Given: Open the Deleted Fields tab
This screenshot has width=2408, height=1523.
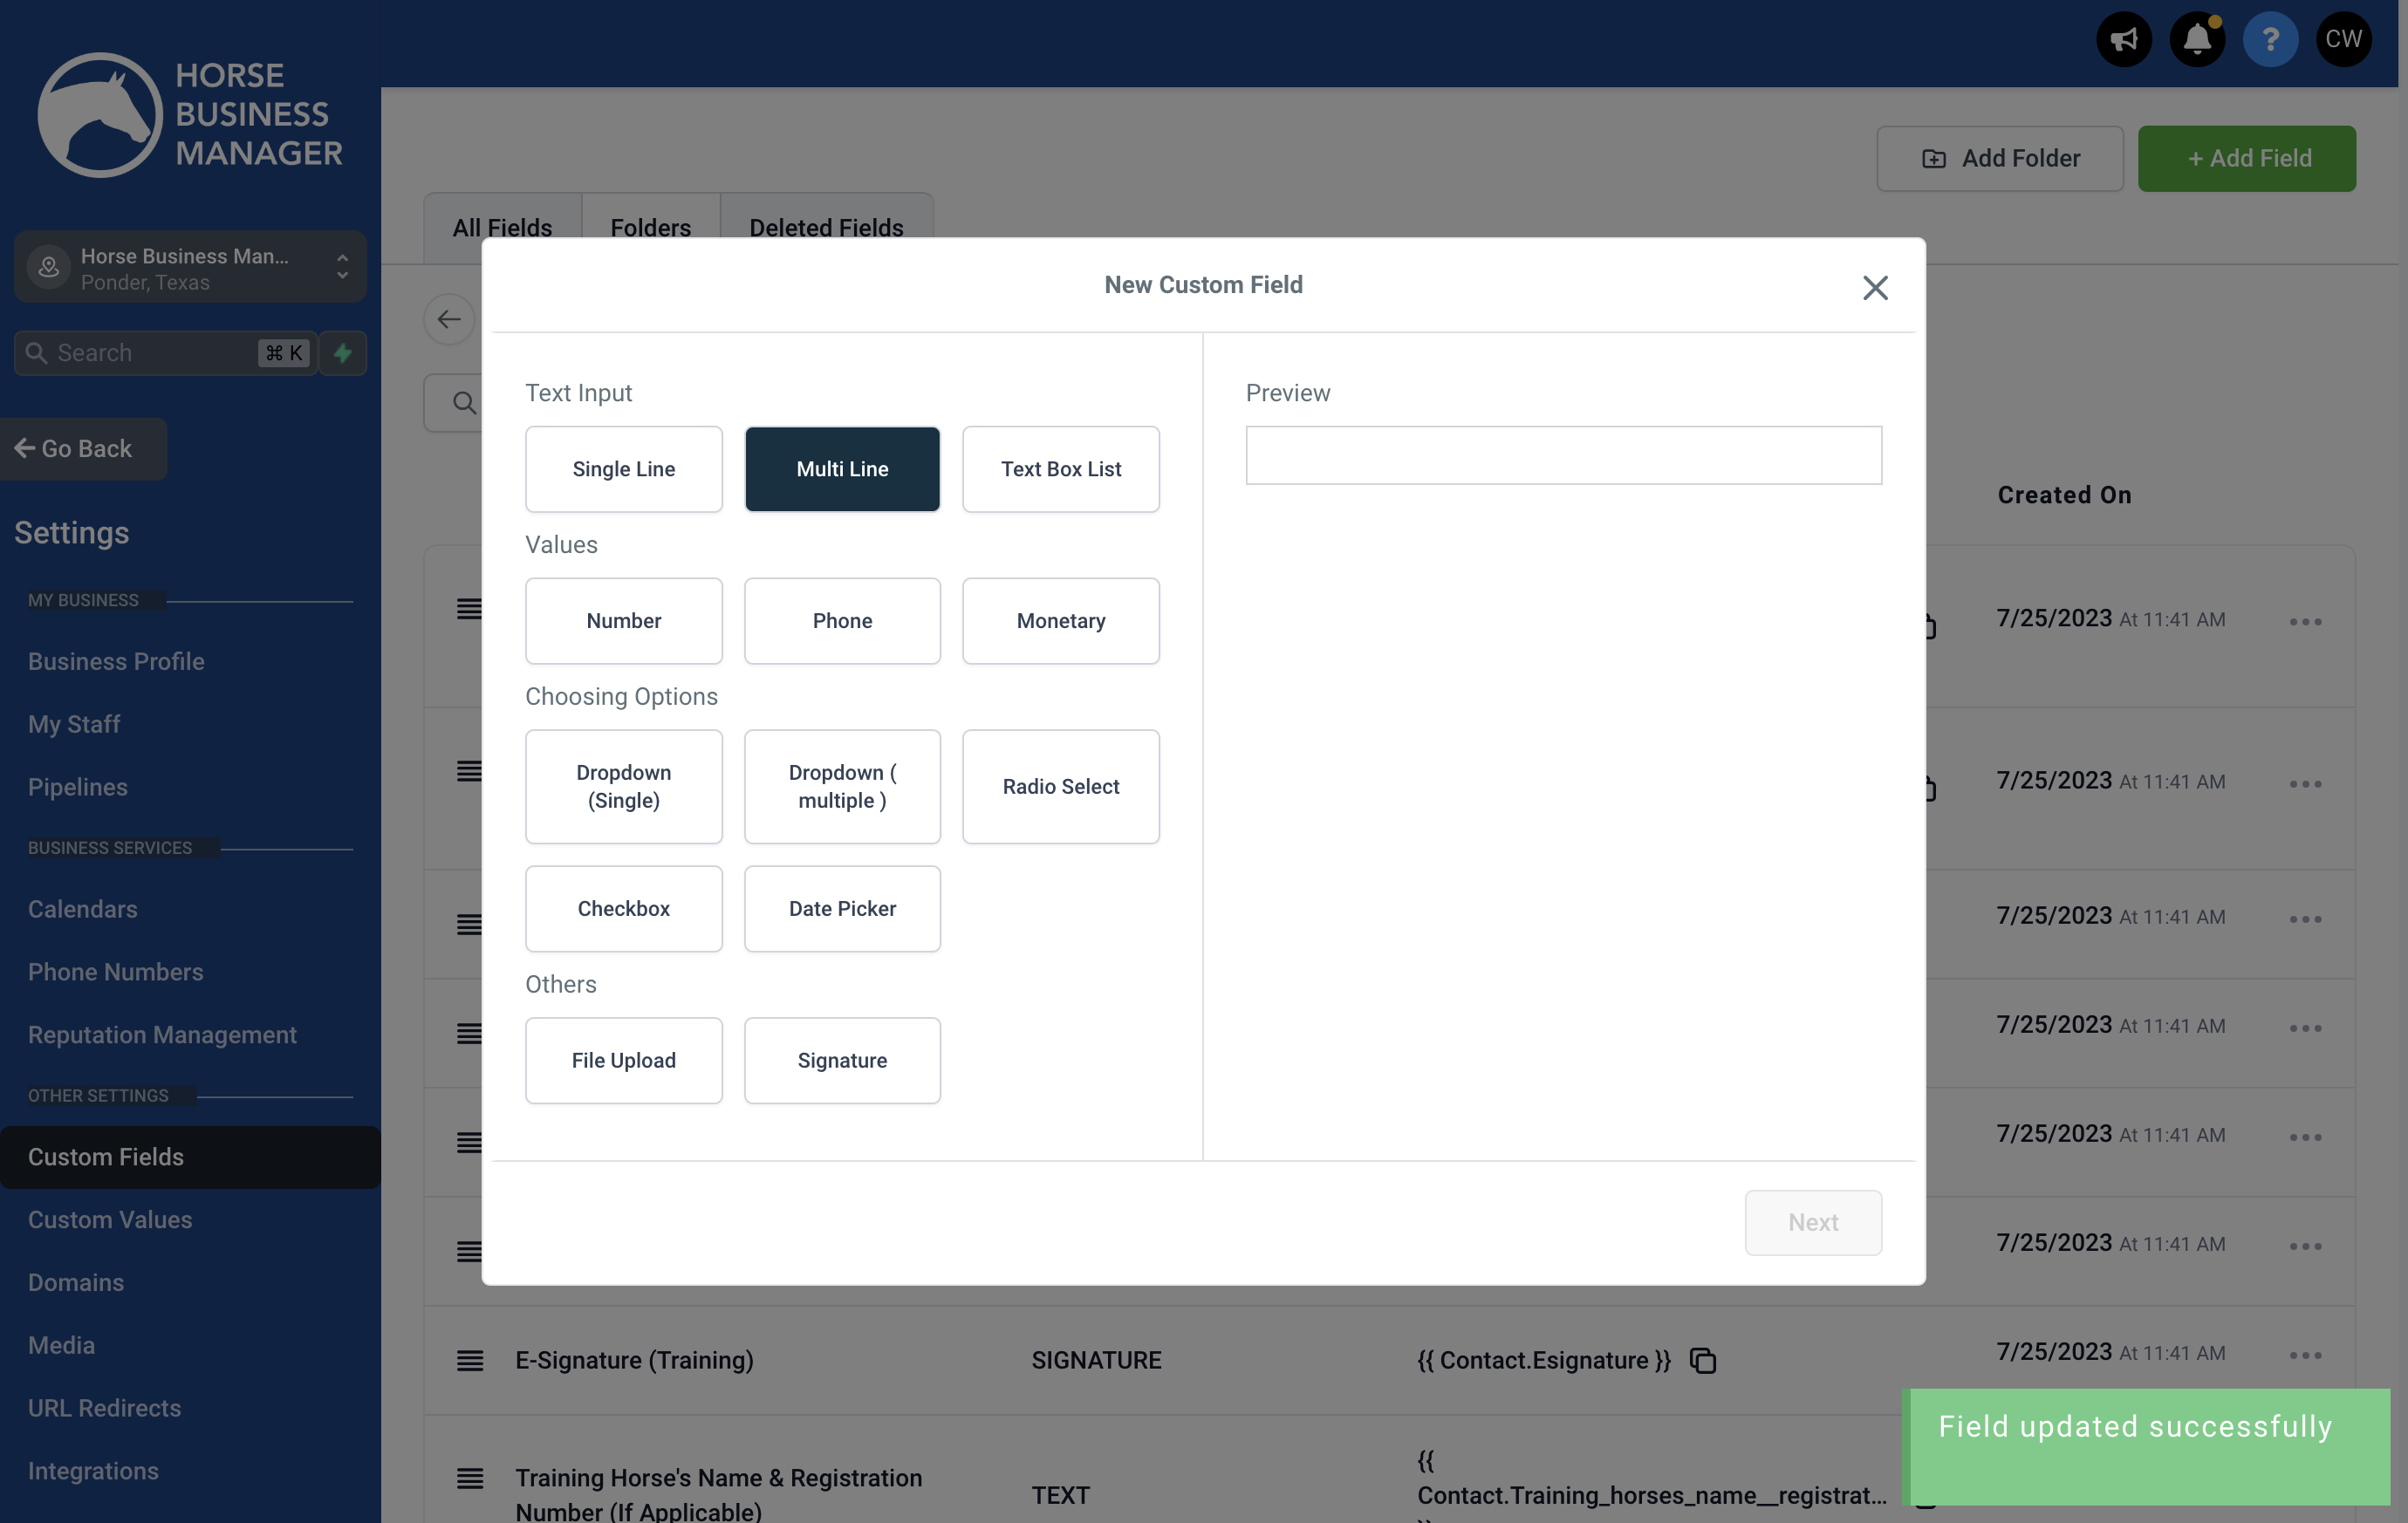Looking at the screenshot, I should tap(826, 228).
